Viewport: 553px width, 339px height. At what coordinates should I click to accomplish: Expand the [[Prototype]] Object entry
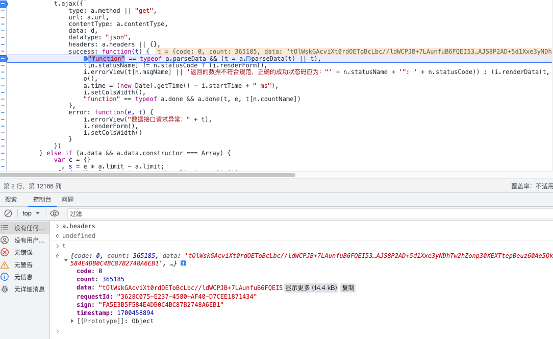click(x=72, y=321)
